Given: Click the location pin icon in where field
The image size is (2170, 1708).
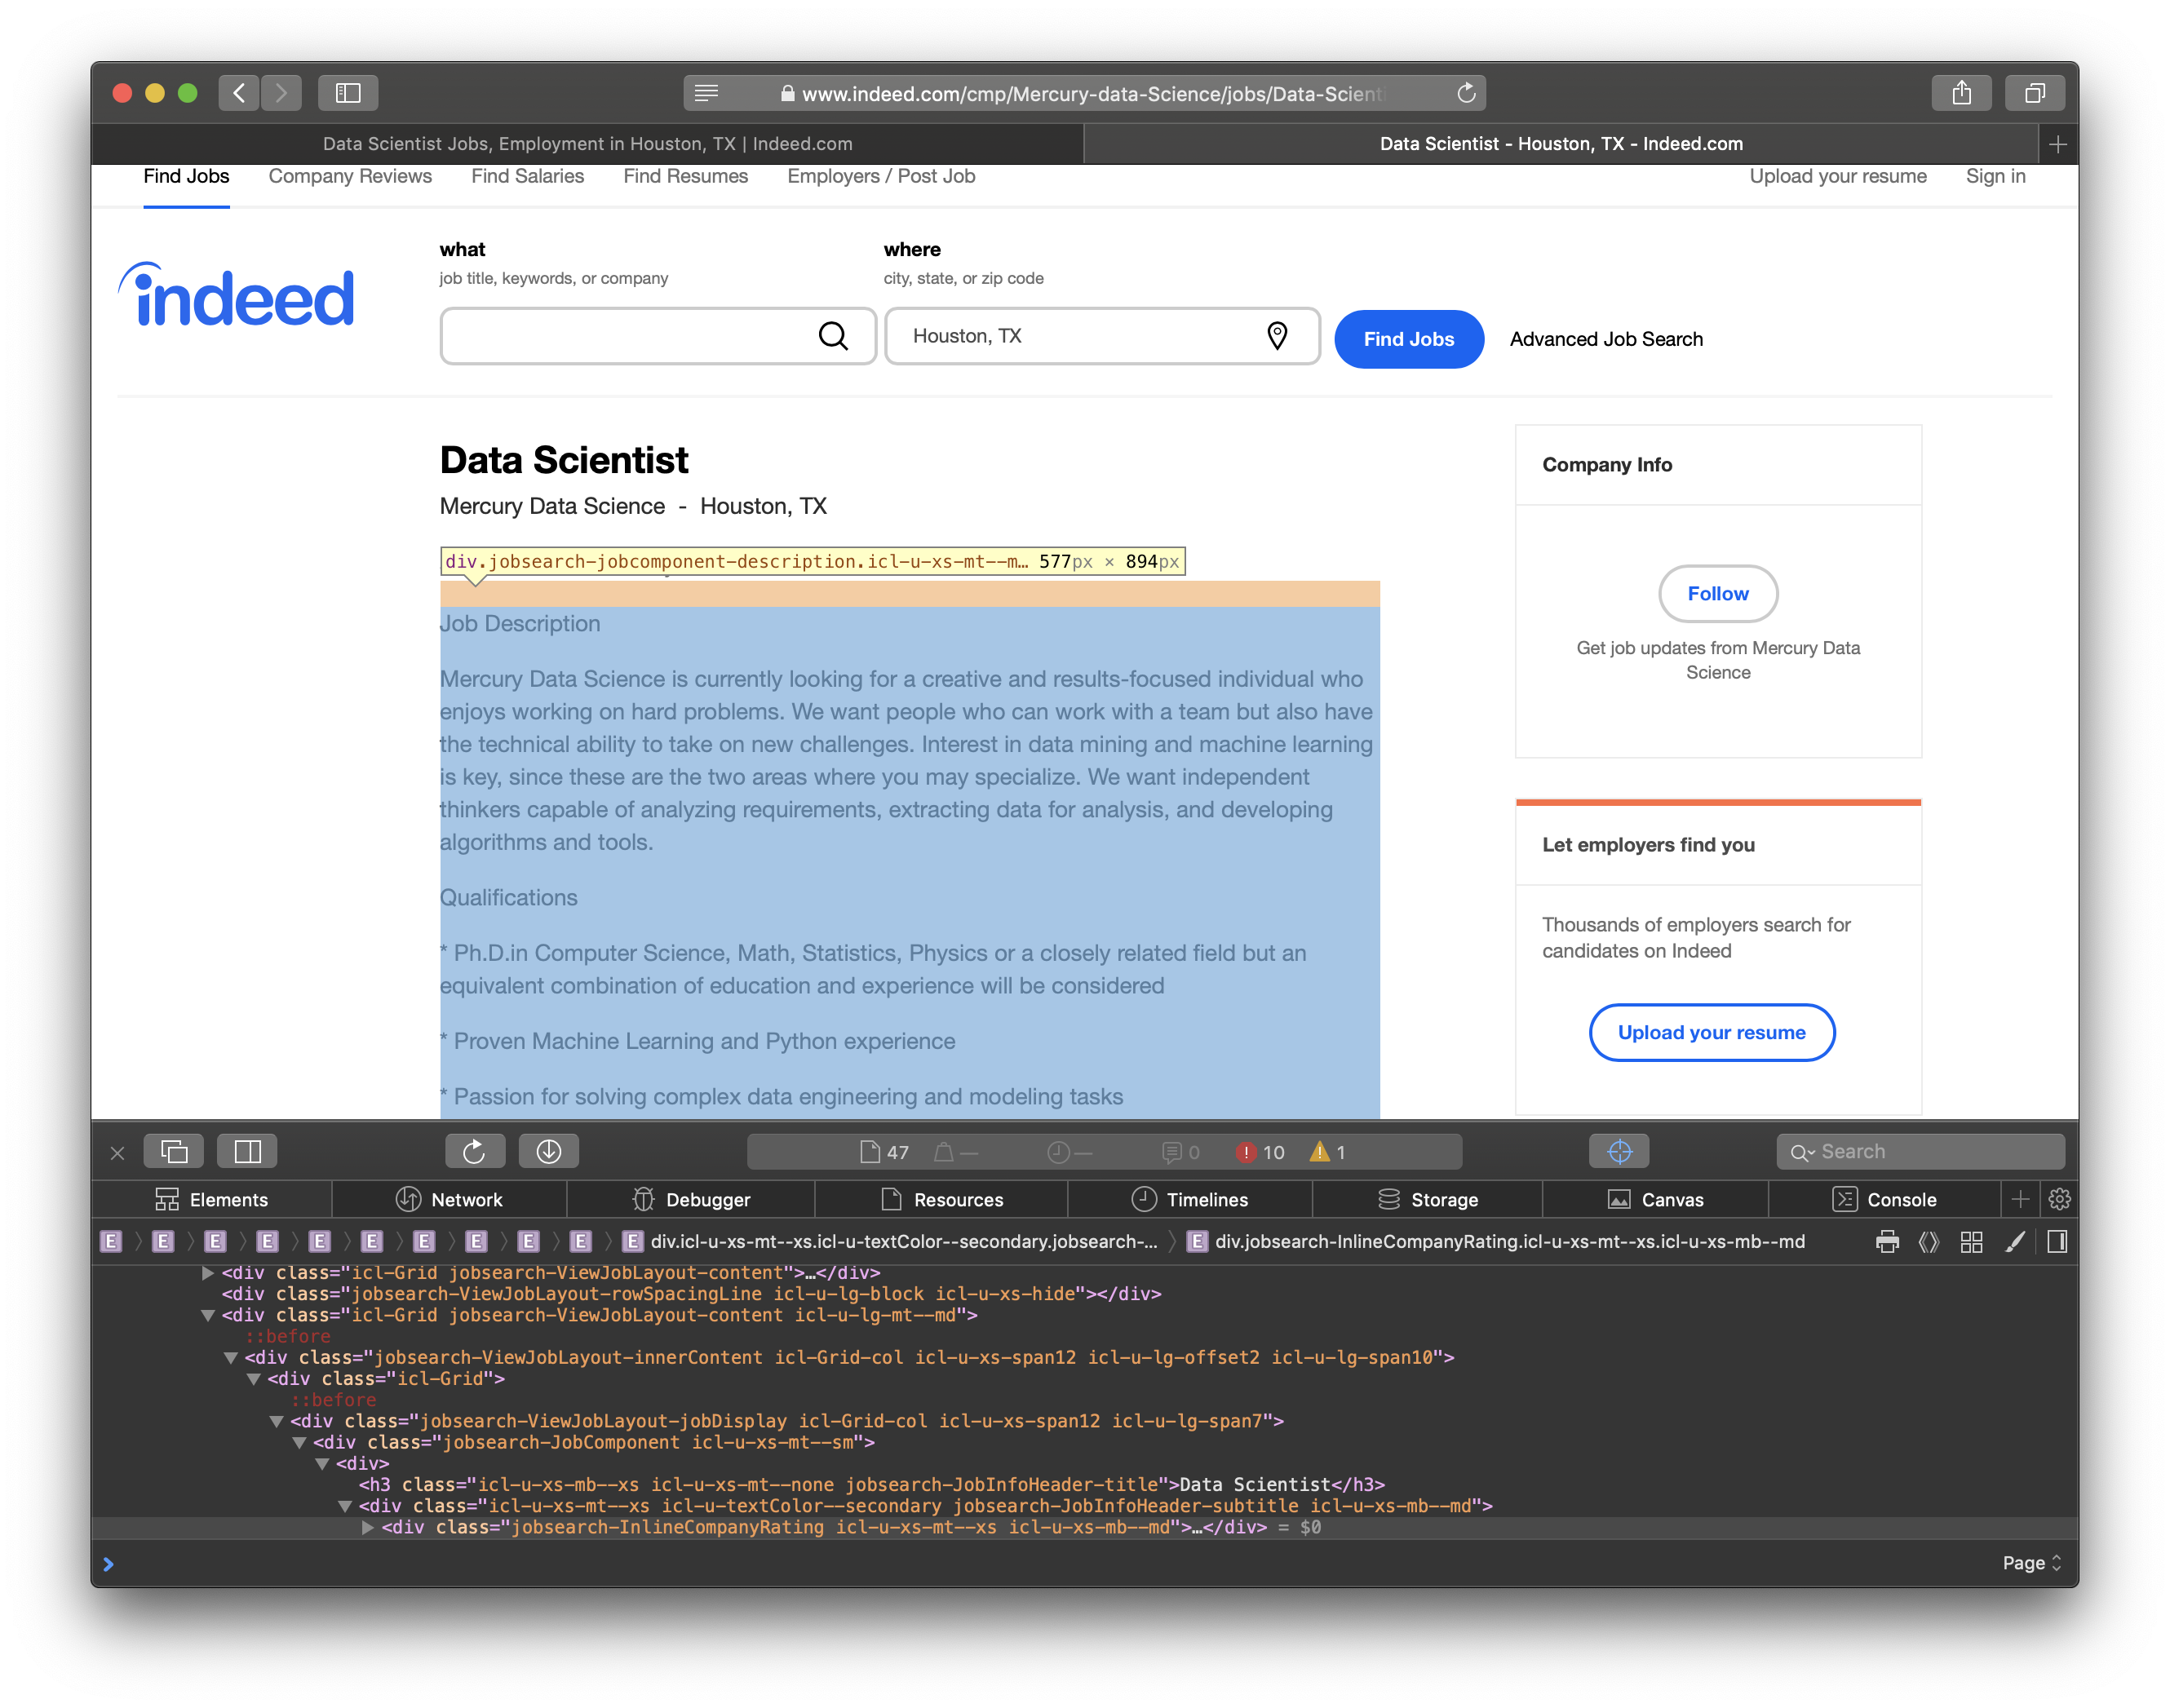Looking at the screenshot, I should [x=1277, y=336].
